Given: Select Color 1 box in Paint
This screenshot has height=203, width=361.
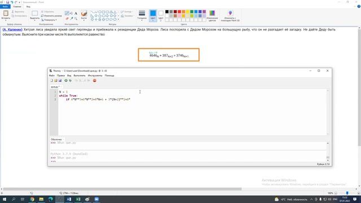Looking at the screenshot, I should 153,16.
